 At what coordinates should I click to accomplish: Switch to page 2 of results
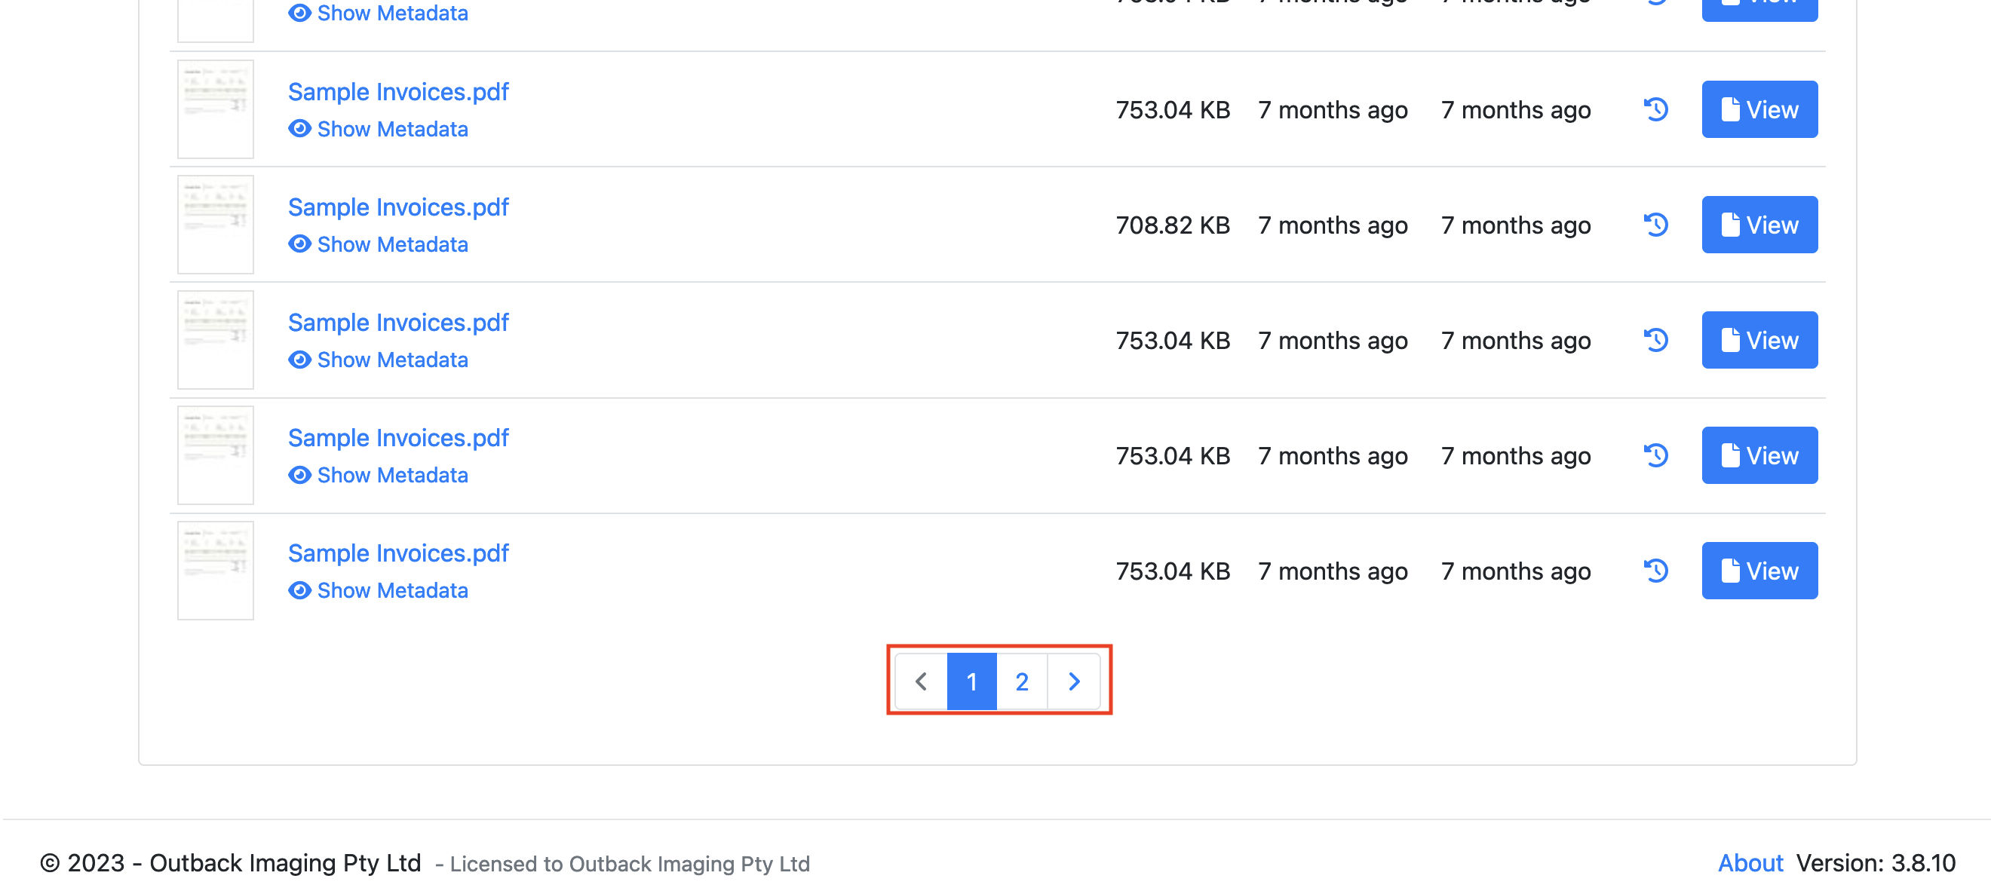point(1022,681)
